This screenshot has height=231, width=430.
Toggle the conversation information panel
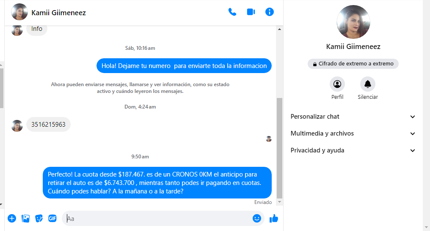pyautogui.click(x=269, y=12)
